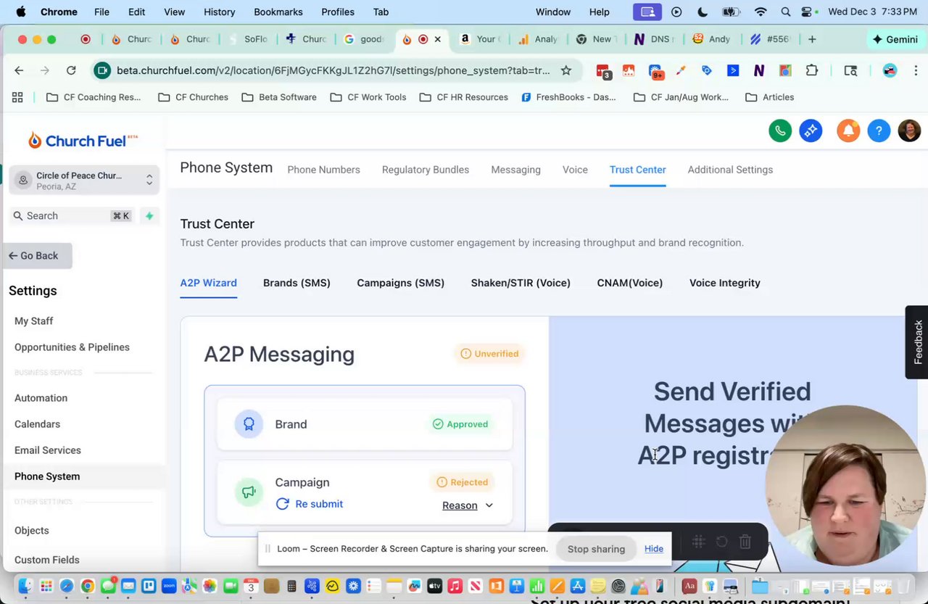Bookmark this page with the star icon

(566, 70)
